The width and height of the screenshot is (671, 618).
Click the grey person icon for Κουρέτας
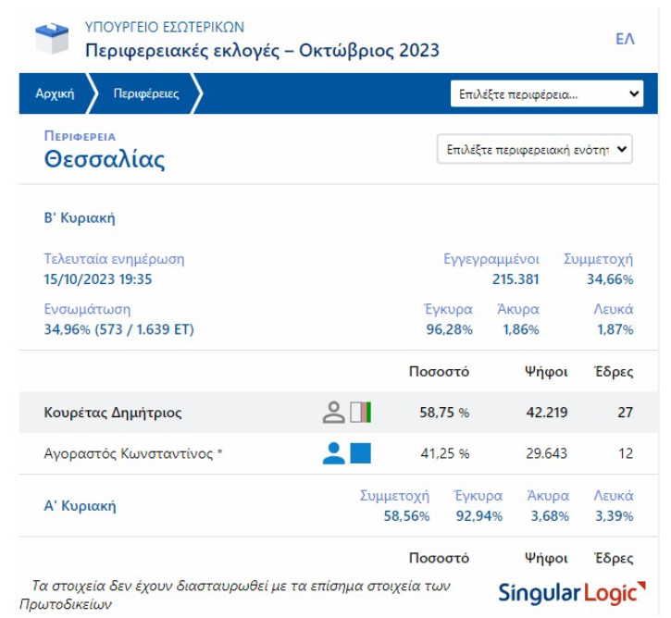click(333, 413)
